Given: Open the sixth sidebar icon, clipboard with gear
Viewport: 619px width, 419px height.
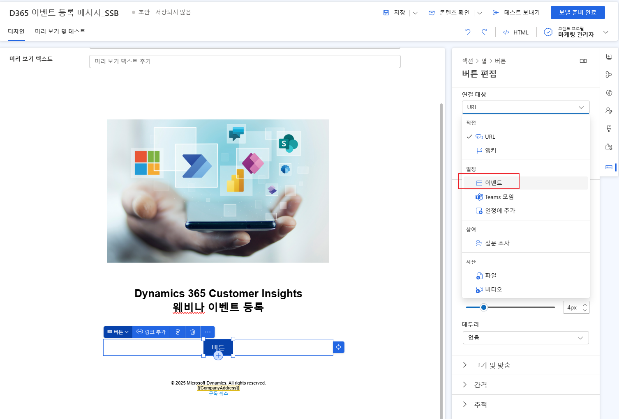Looking at the screenshot, I should tap(609, 147).
